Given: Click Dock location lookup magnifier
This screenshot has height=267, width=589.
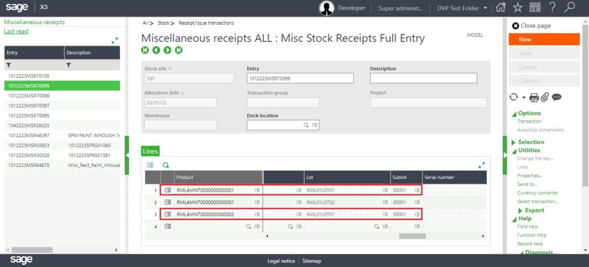Looking at the screenshot, I should [x=306, y=125].
